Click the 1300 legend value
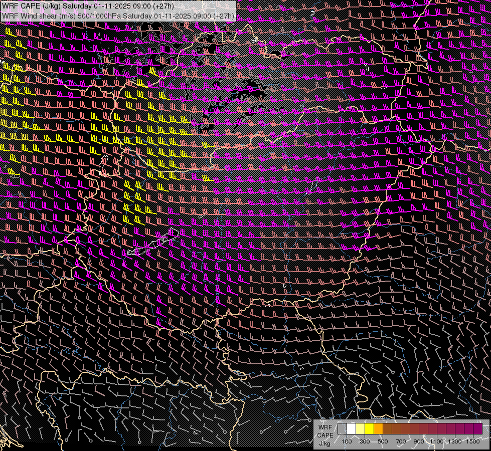 click(455, 441)
